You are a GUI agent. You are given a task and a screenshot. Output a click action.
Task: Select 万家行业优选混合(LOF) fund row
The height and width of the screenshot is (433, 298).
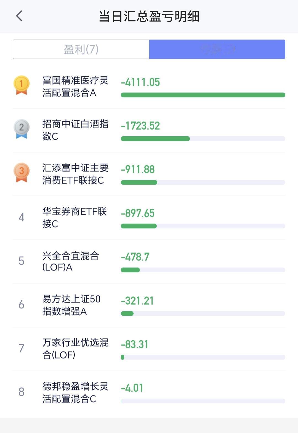tap(149, 349)
